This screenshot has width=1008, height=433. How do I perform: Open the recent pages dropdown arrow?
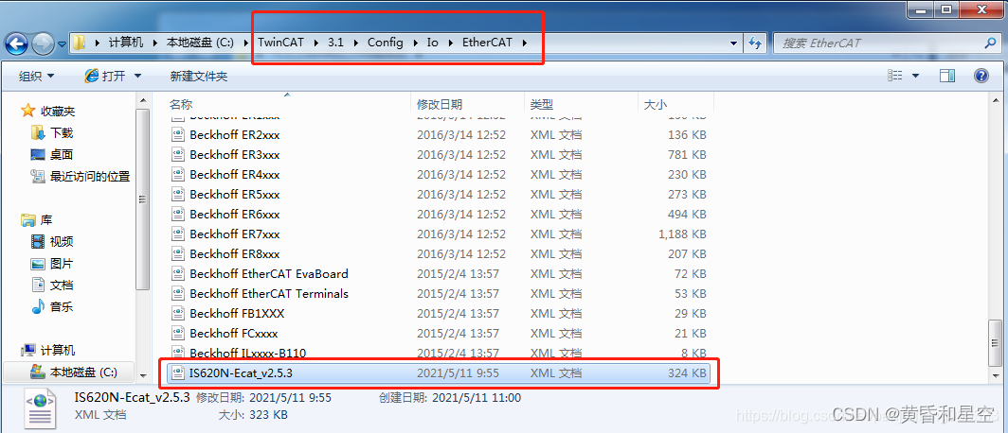point(62,44)
